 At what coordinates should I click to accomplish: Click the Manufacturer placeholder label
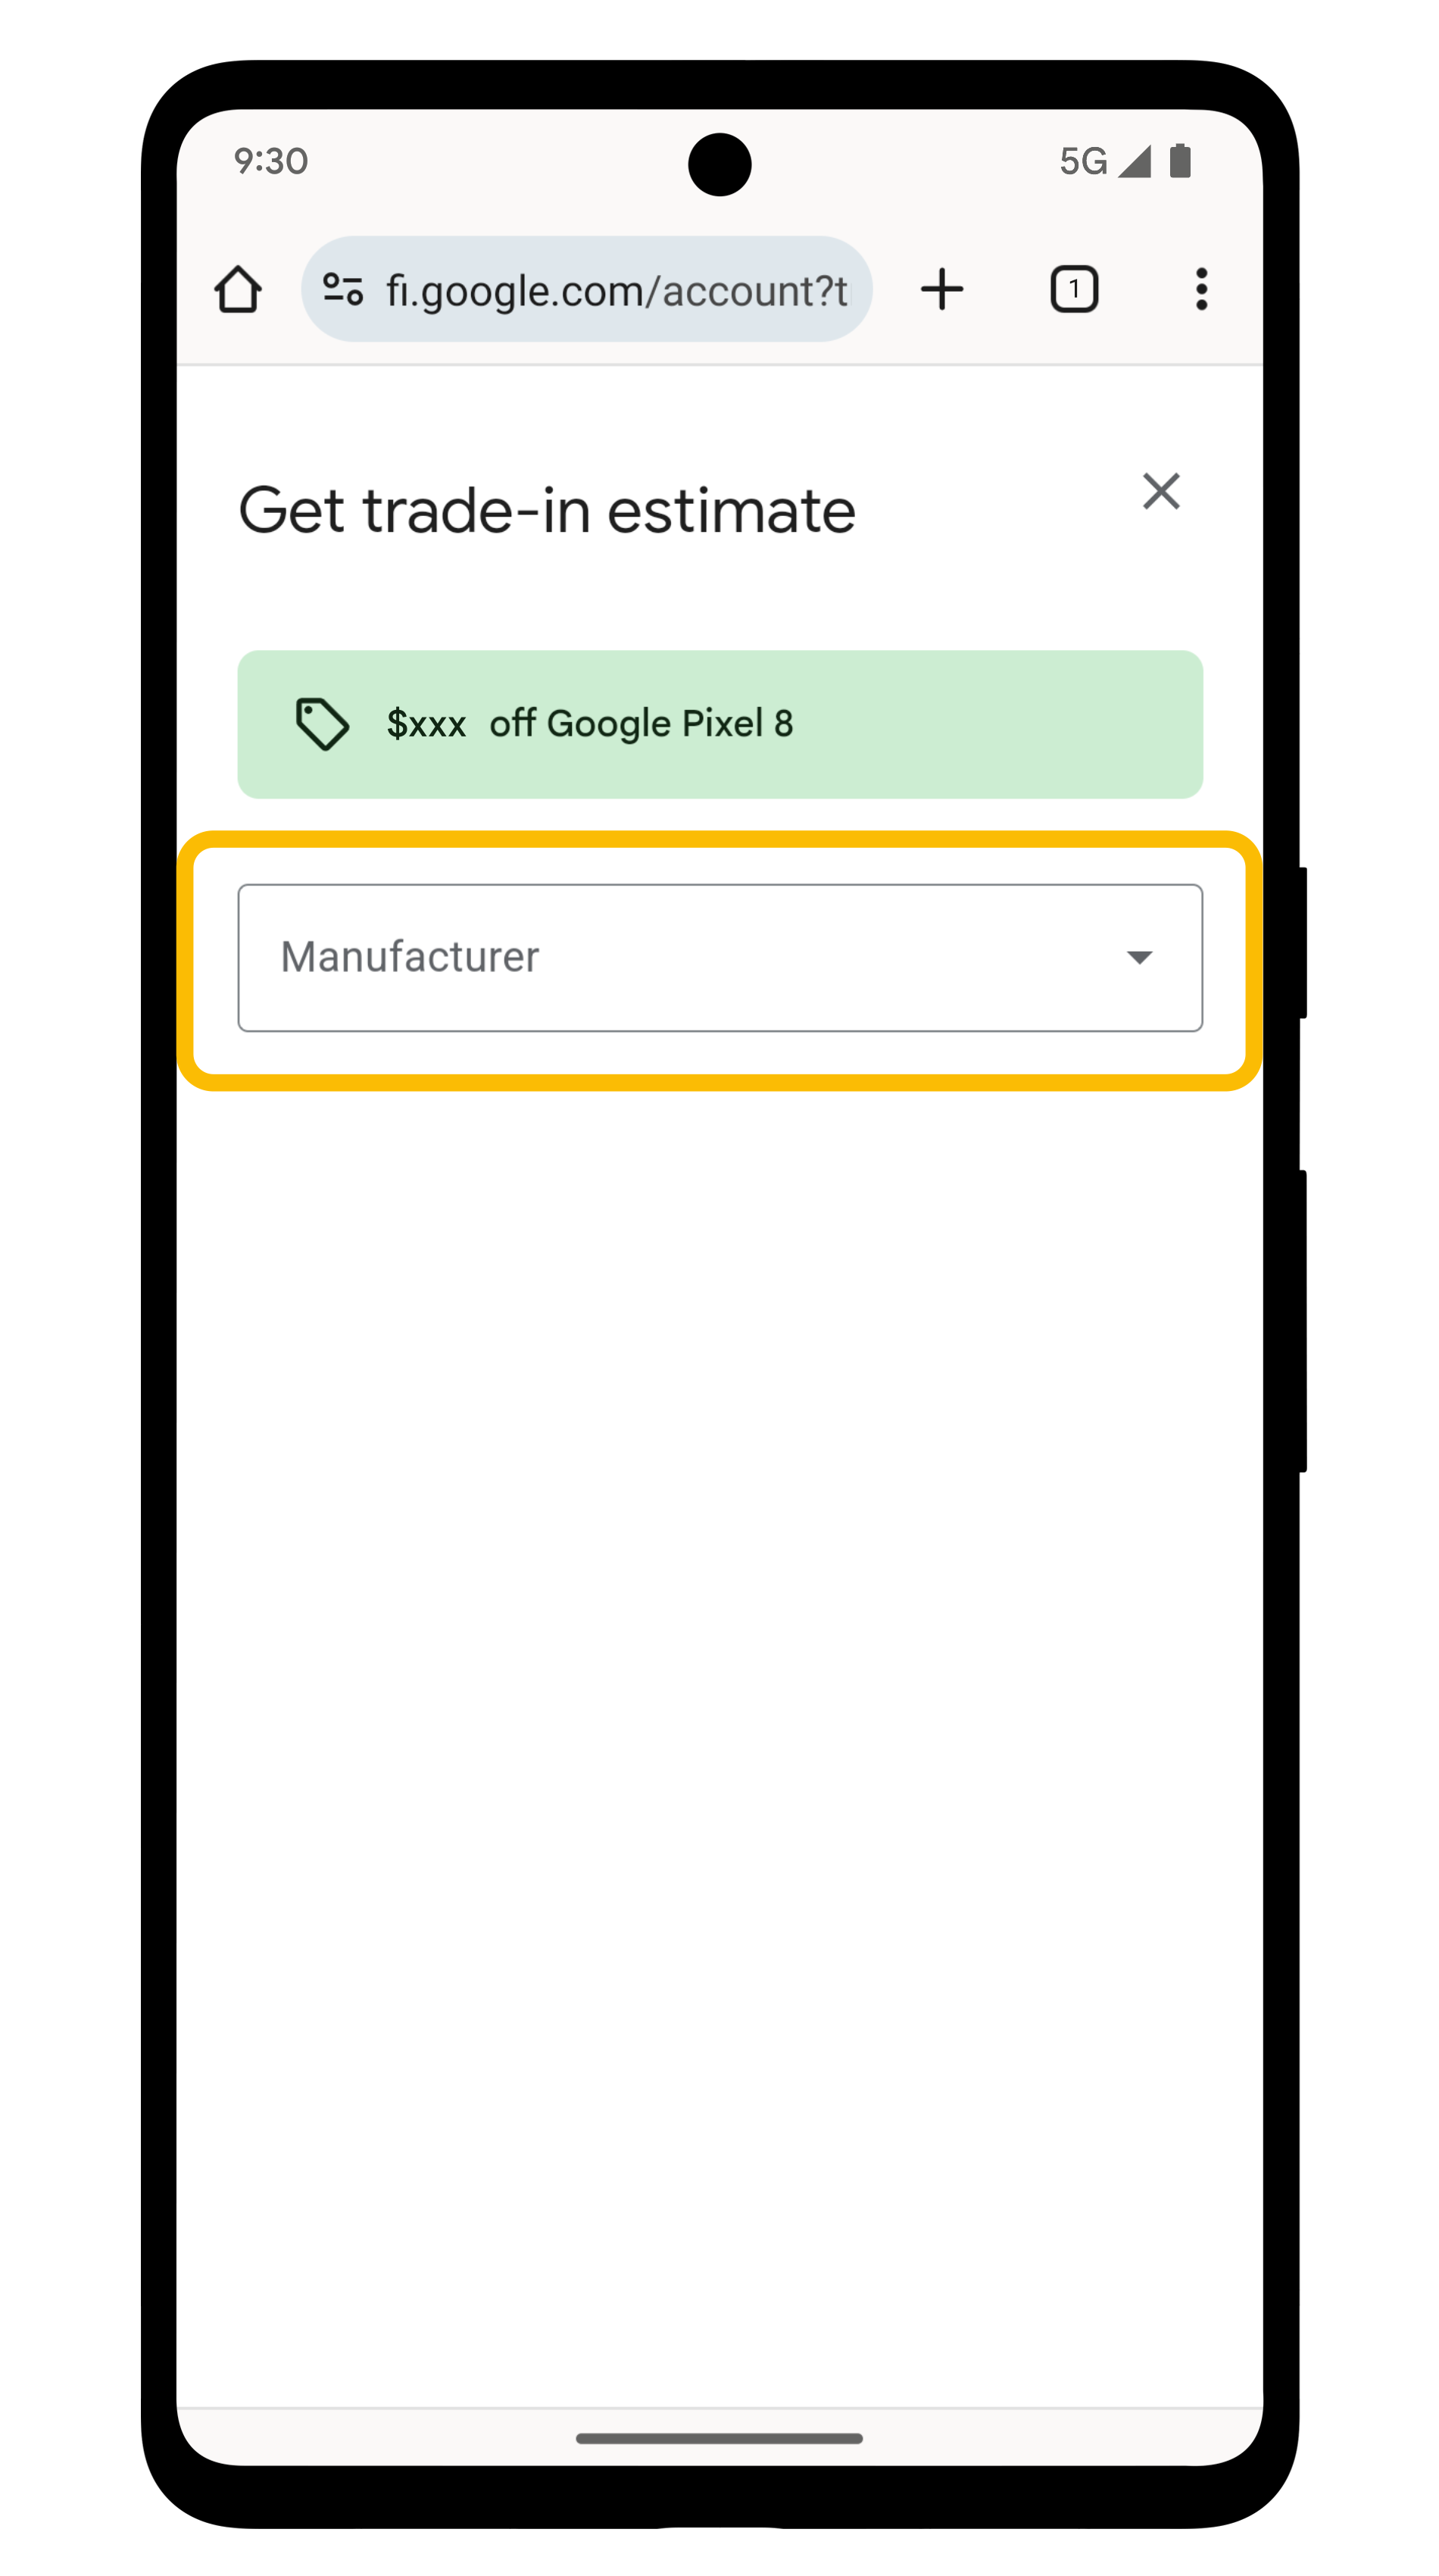(x=410, y=957)
